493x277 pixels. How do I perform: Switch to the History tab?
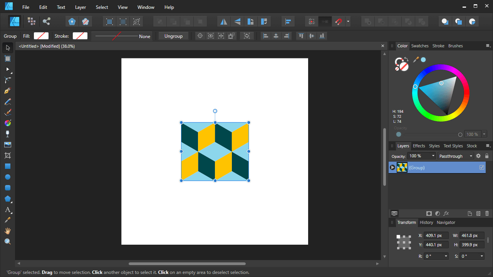(x=426, y=222)
